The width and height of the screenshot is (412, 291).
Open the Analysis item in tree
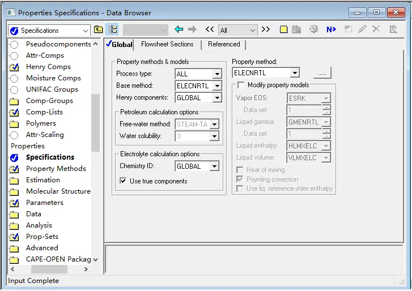[39, 225]
